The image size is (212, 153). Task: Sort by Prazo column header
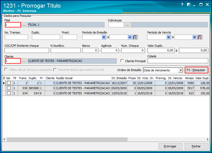coord(132,78)
